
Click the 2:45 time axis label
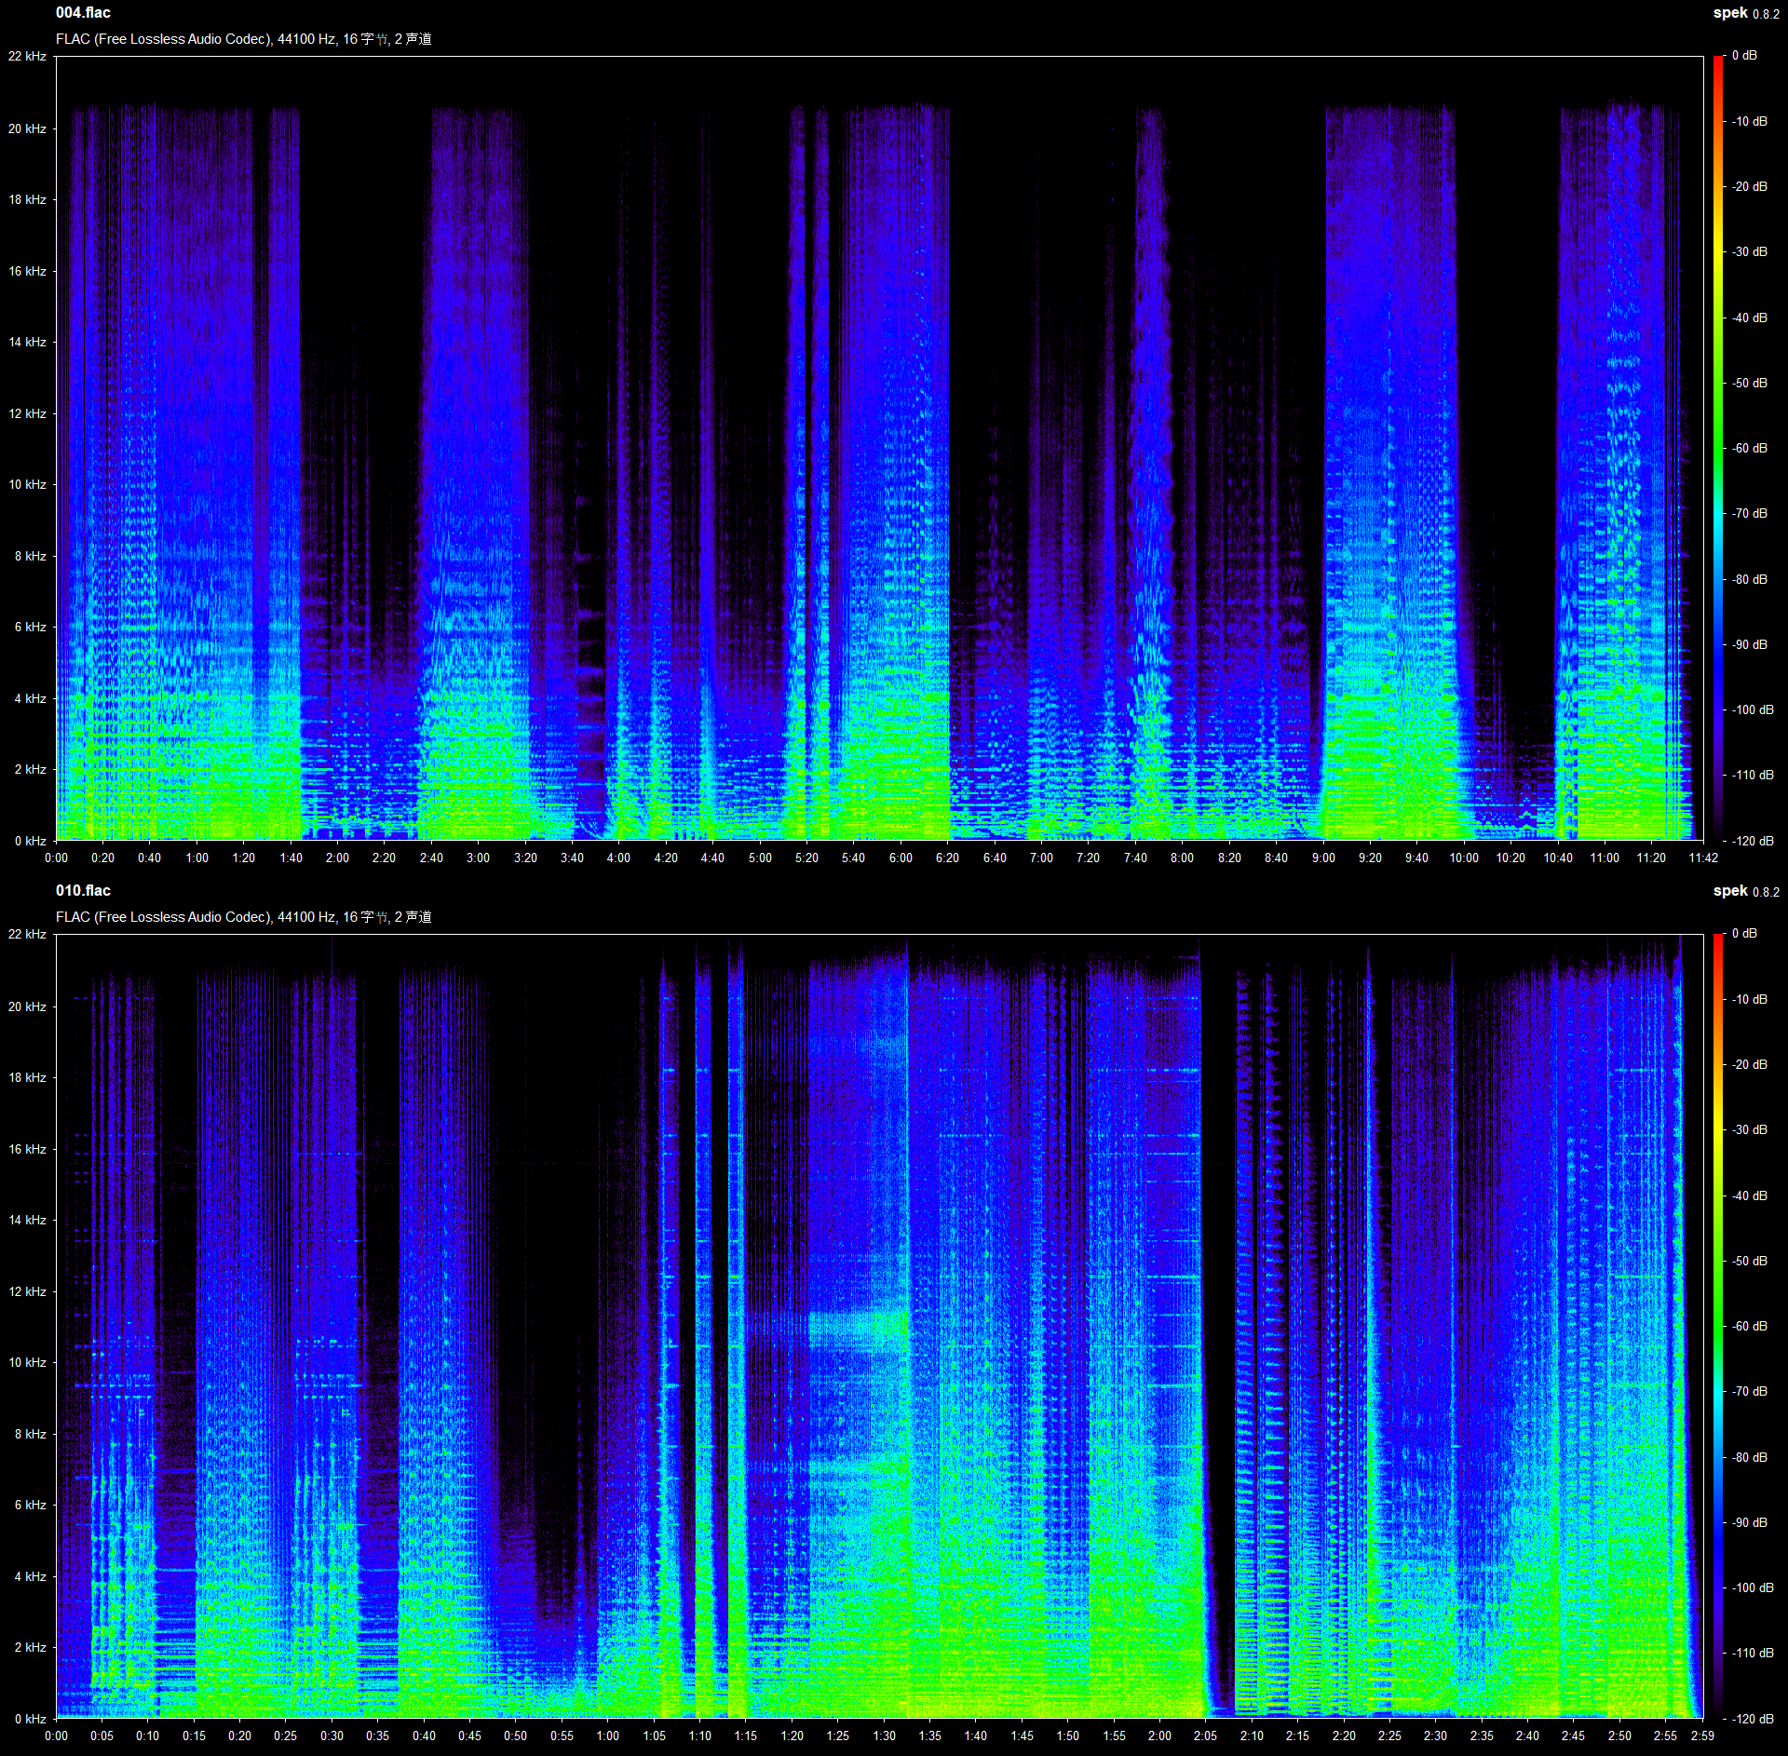click(x=1573, y=1736)
